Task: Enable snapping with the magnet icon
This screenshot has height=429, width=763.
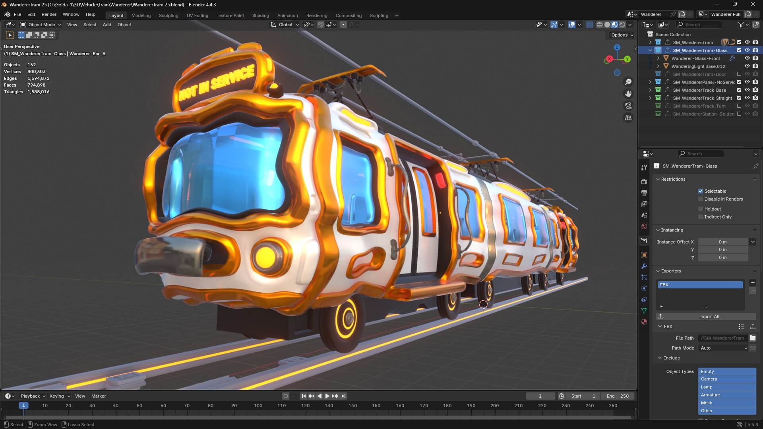Action: coord(320,25)
